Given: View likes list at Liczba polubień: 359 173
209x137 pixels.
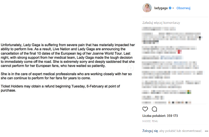Looking at the screenshot, I should coord(160,116).
